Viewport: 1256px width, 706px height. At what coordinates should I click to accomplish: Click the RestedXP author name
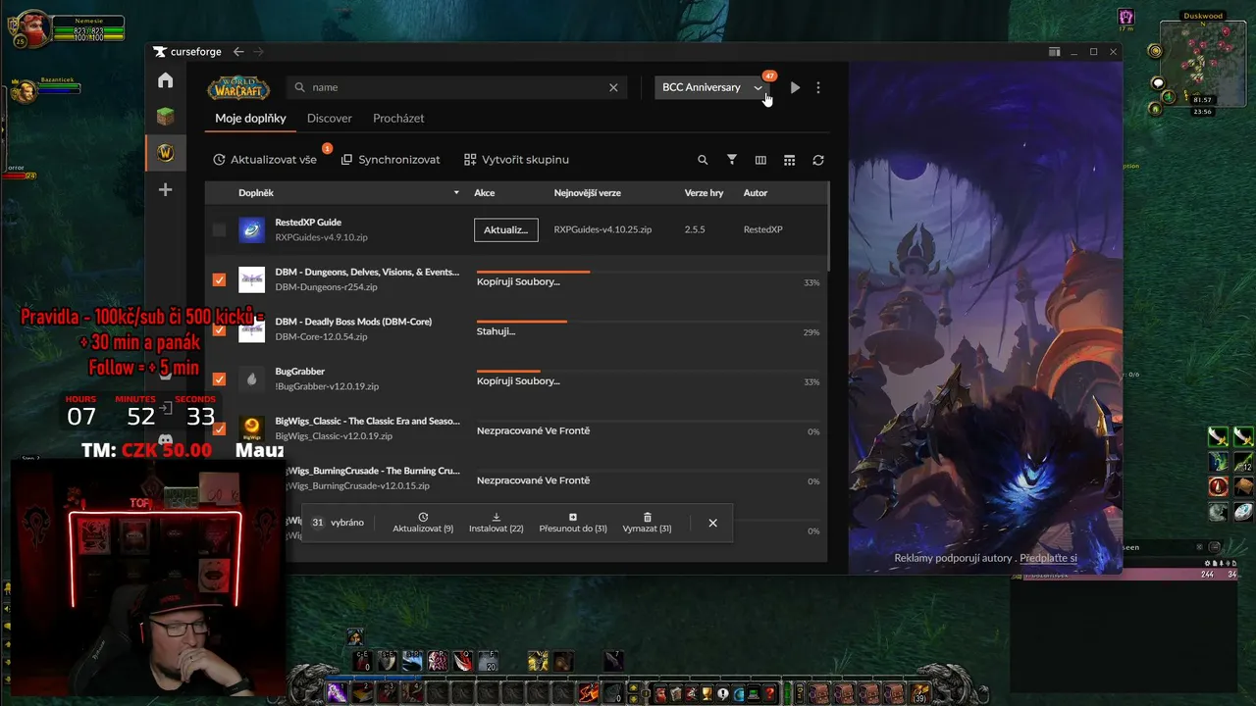[763, 229]
